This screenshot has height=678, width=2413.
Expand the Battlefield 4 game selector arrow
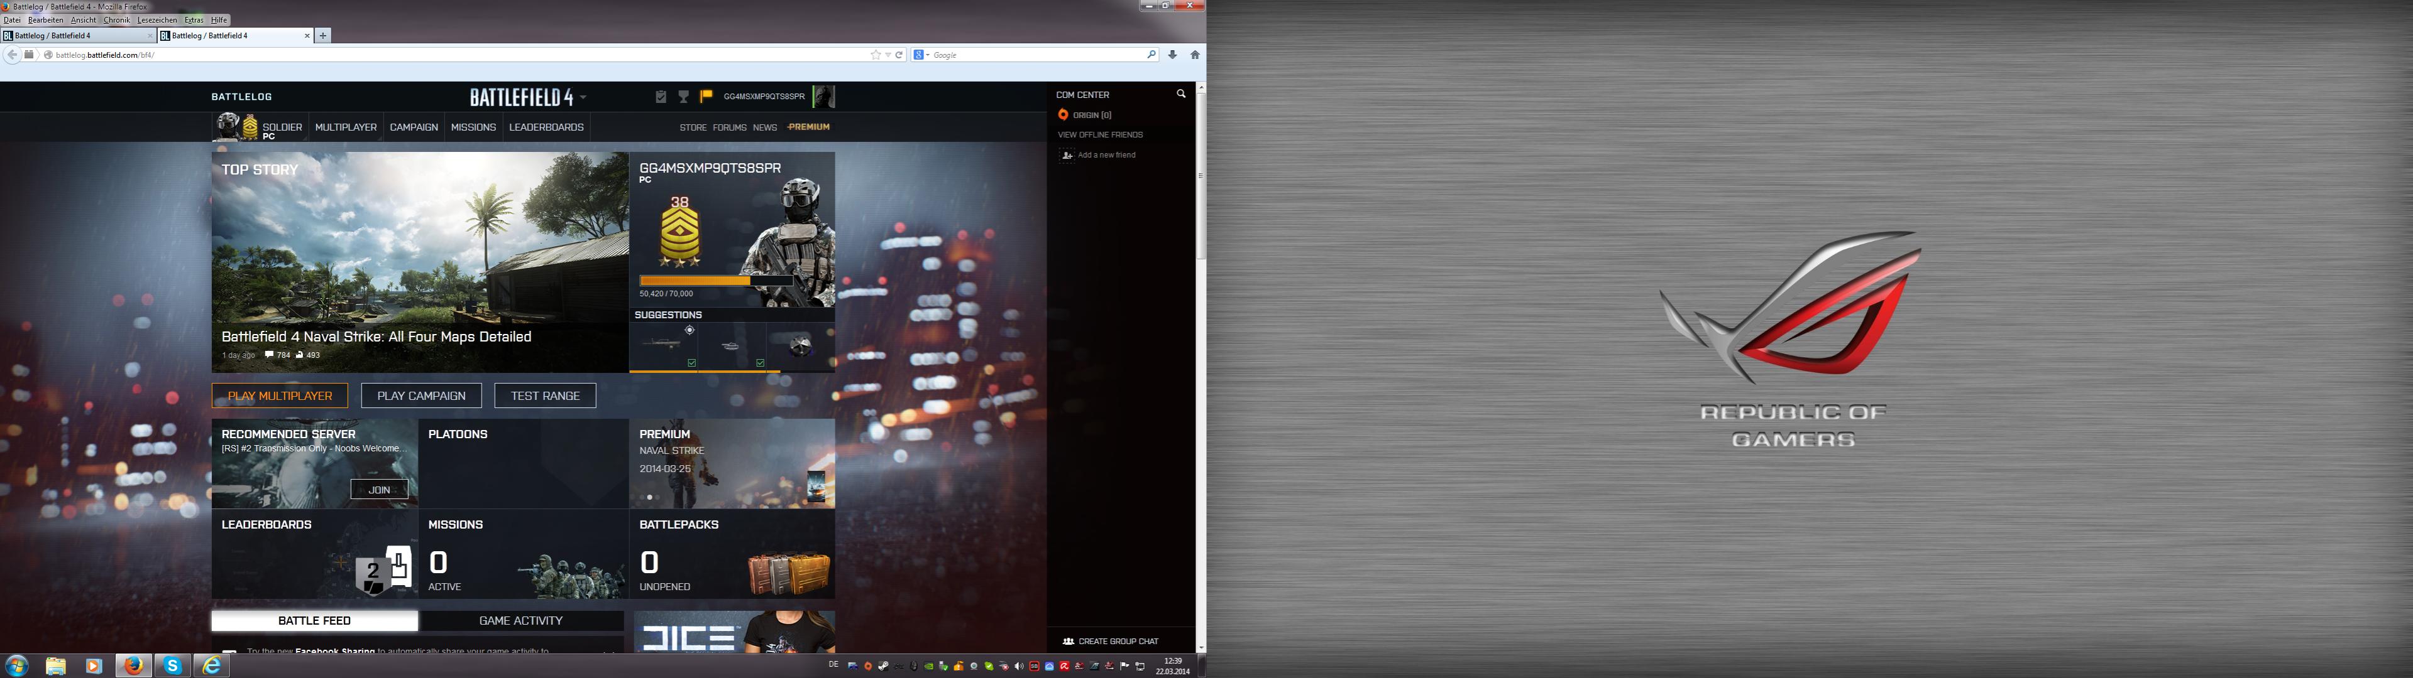point(583,97)
